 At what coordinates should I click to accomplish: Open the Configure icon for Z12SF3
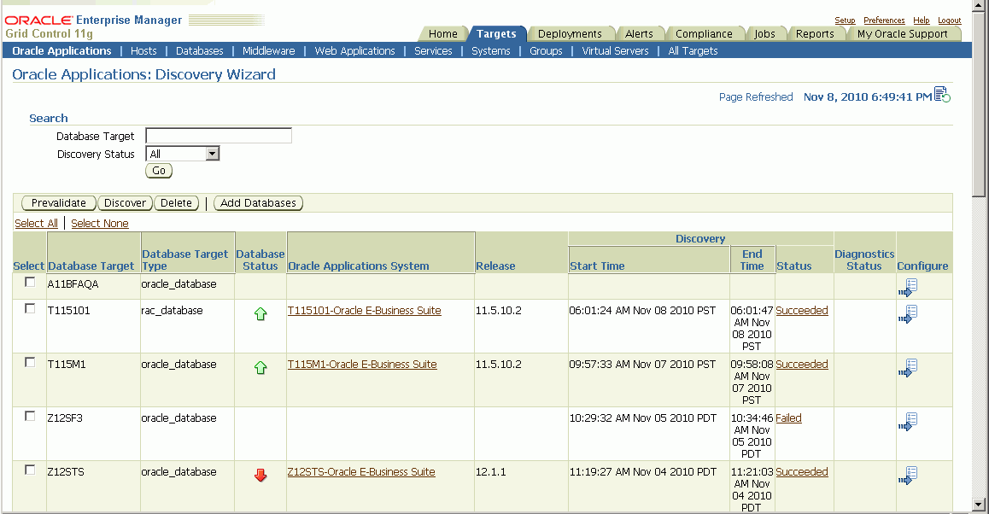pos(908,421)
